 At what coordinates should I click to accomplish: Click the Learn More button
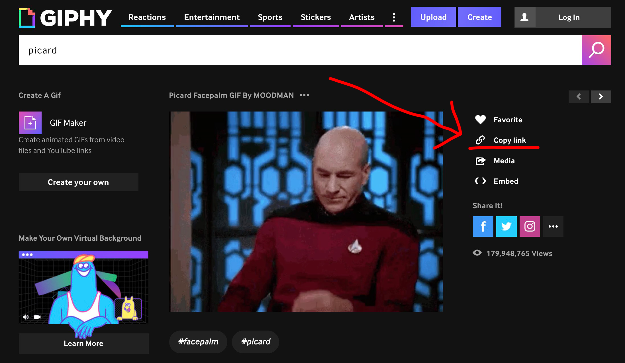click(x=83, y=343)
